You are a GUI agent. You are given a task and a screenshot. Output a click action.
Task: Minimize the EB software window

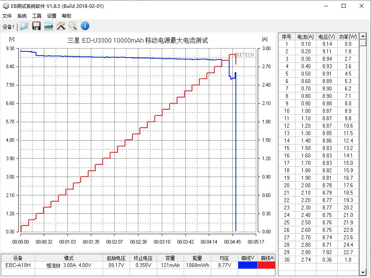[326, 6]
